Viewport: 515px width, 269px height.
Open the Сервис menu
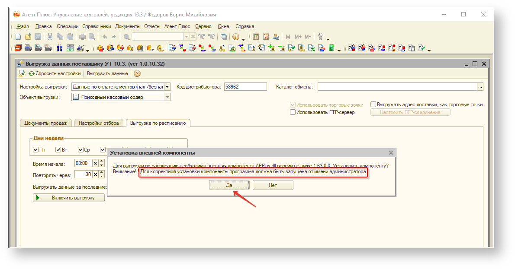point(203,26)
